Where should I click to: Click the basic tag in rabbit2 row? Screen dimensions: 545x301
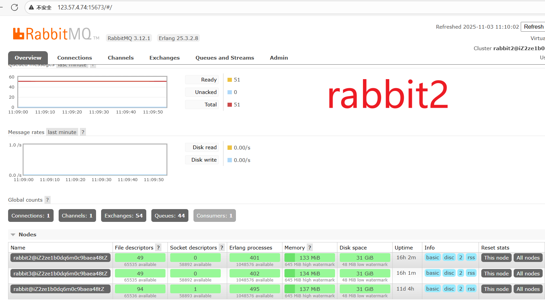click(432, 257)
